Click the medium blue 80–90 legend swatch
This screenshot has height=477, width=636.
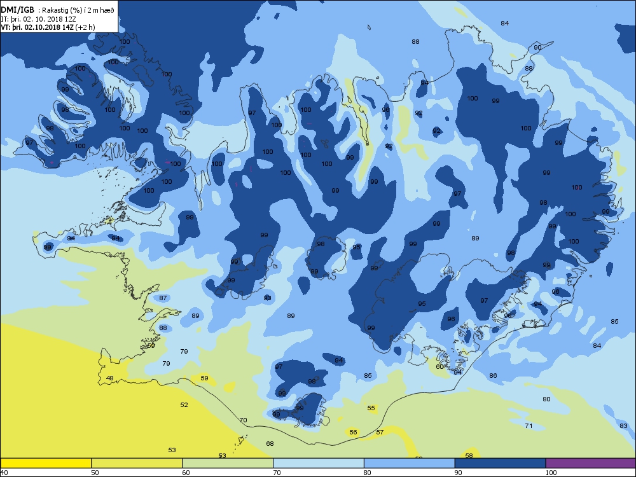click(409, 463)
